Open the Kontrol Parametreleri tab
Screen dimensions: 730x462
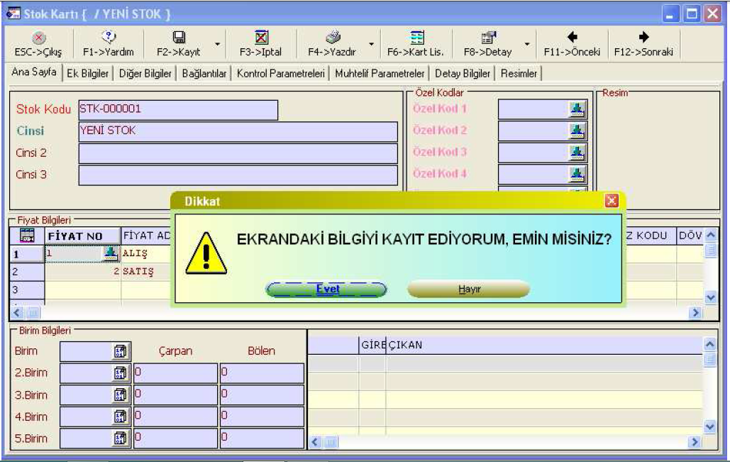pos(281,74)
